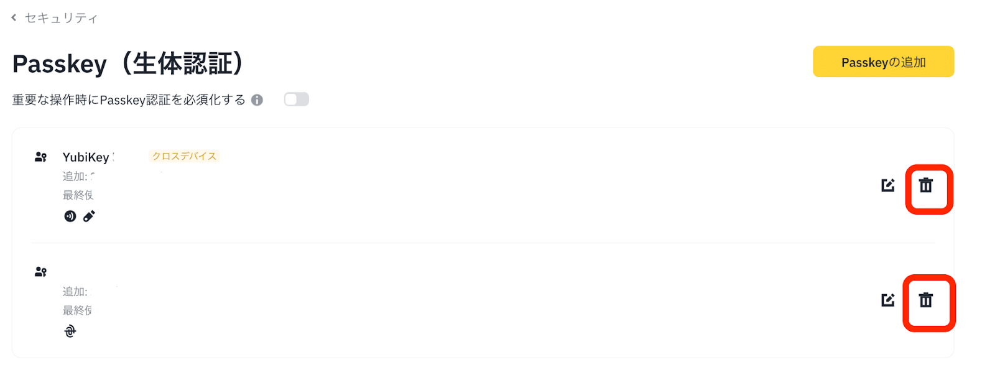995x385 pixels.
Task: Click the NFC icon under YubiKey
Action: pos(70,216)
